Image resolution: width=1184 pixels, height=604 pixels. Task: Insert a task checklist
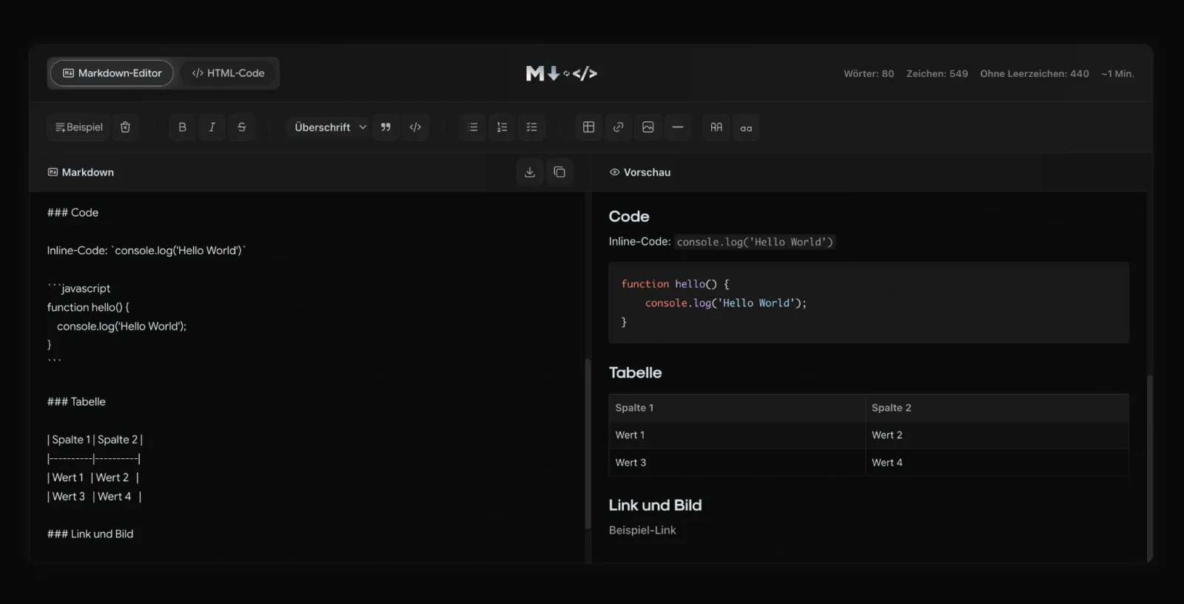(532, 127)
